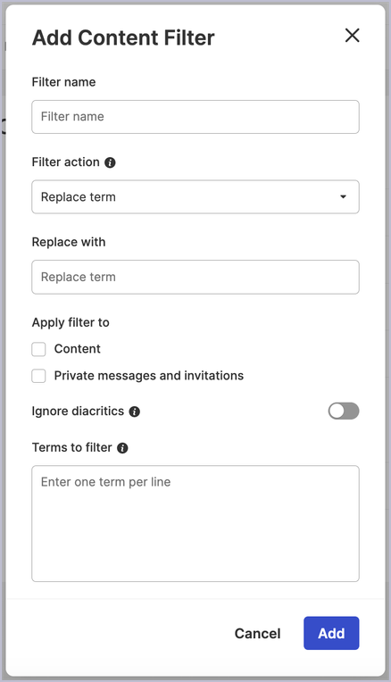This screenshot has height=682, width=391.
Task: Click the Apply filter to section label
Action: point(71,323)
